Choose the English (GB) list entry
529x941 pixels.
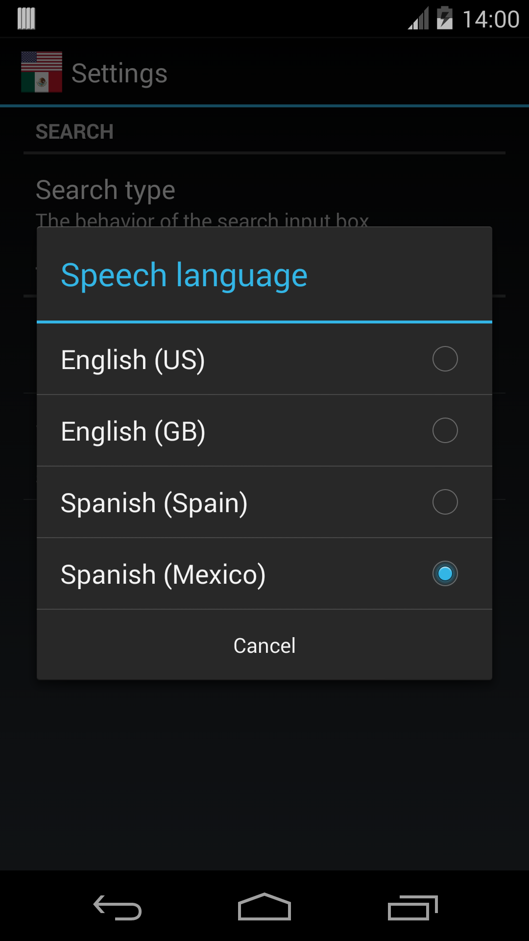(264, 431)
